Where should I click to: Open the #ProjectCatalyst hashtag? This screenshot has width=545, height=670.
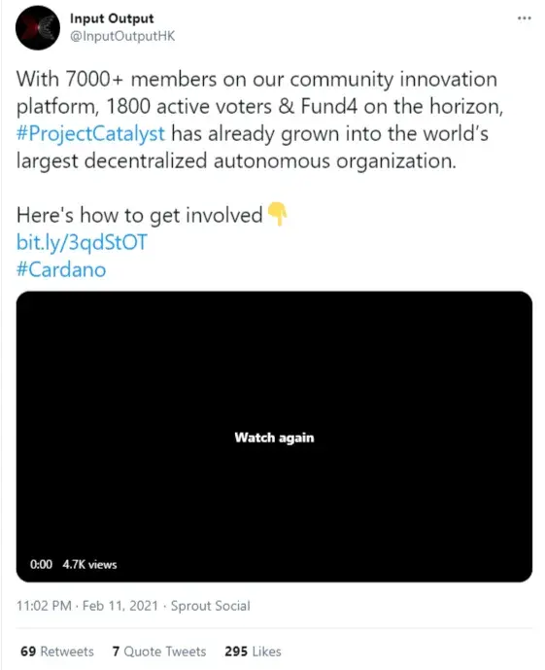(90, 134)
